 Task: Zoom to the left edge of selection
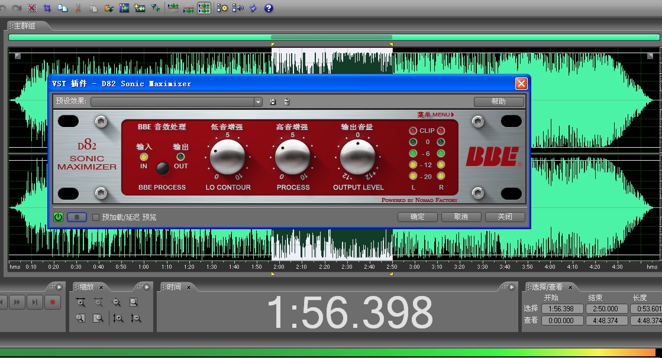click(80, 318)
